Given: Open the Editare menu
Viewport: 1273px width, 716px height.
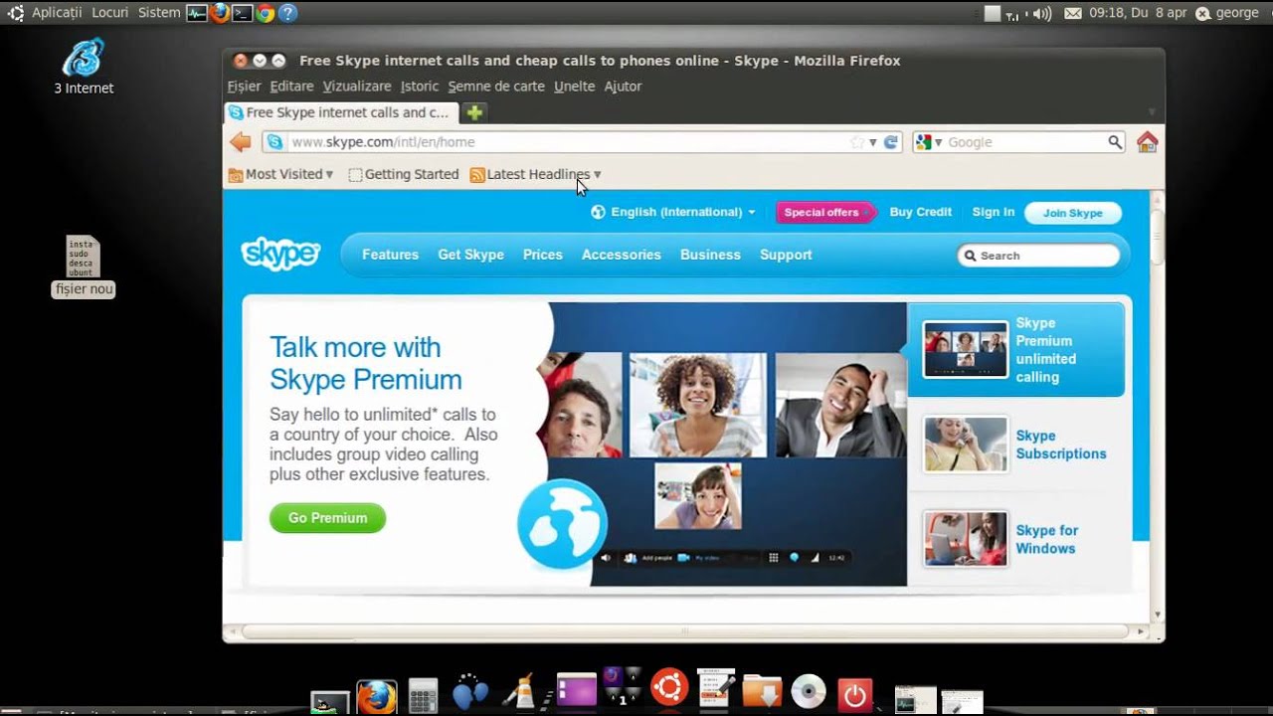Looking at the screenshot, I should click(291, 87).
